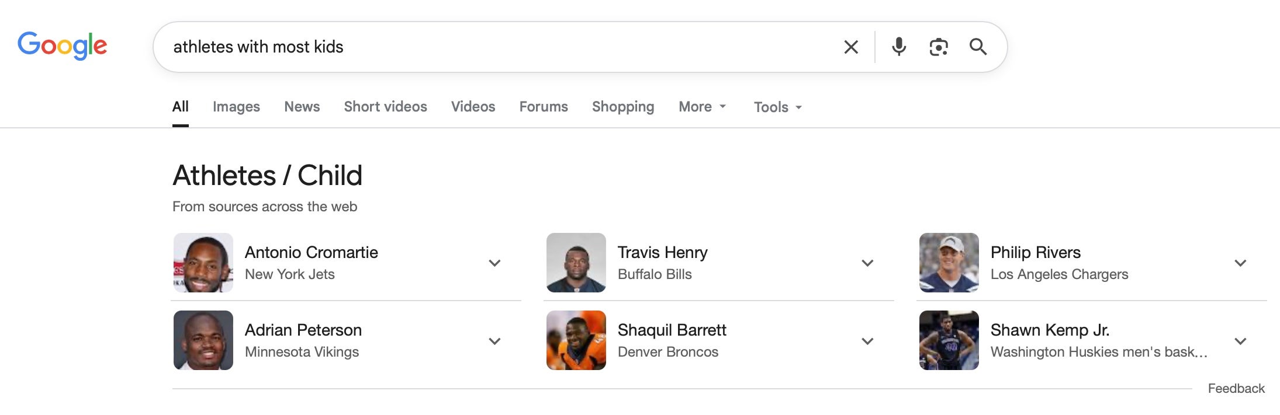Click the magnifying glass search button
Image resolution: width=1280 pixels, height=415 pixels.
pos(978,47)
